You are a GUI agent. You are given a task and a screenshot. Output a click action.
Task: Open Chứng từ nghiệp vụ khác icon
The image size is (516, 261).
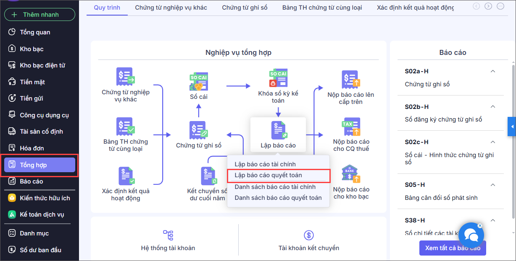(125, 77)
